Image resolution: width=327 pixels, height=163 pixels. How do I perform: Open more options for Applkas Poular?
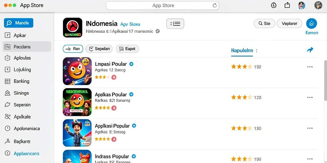(310, 97)
